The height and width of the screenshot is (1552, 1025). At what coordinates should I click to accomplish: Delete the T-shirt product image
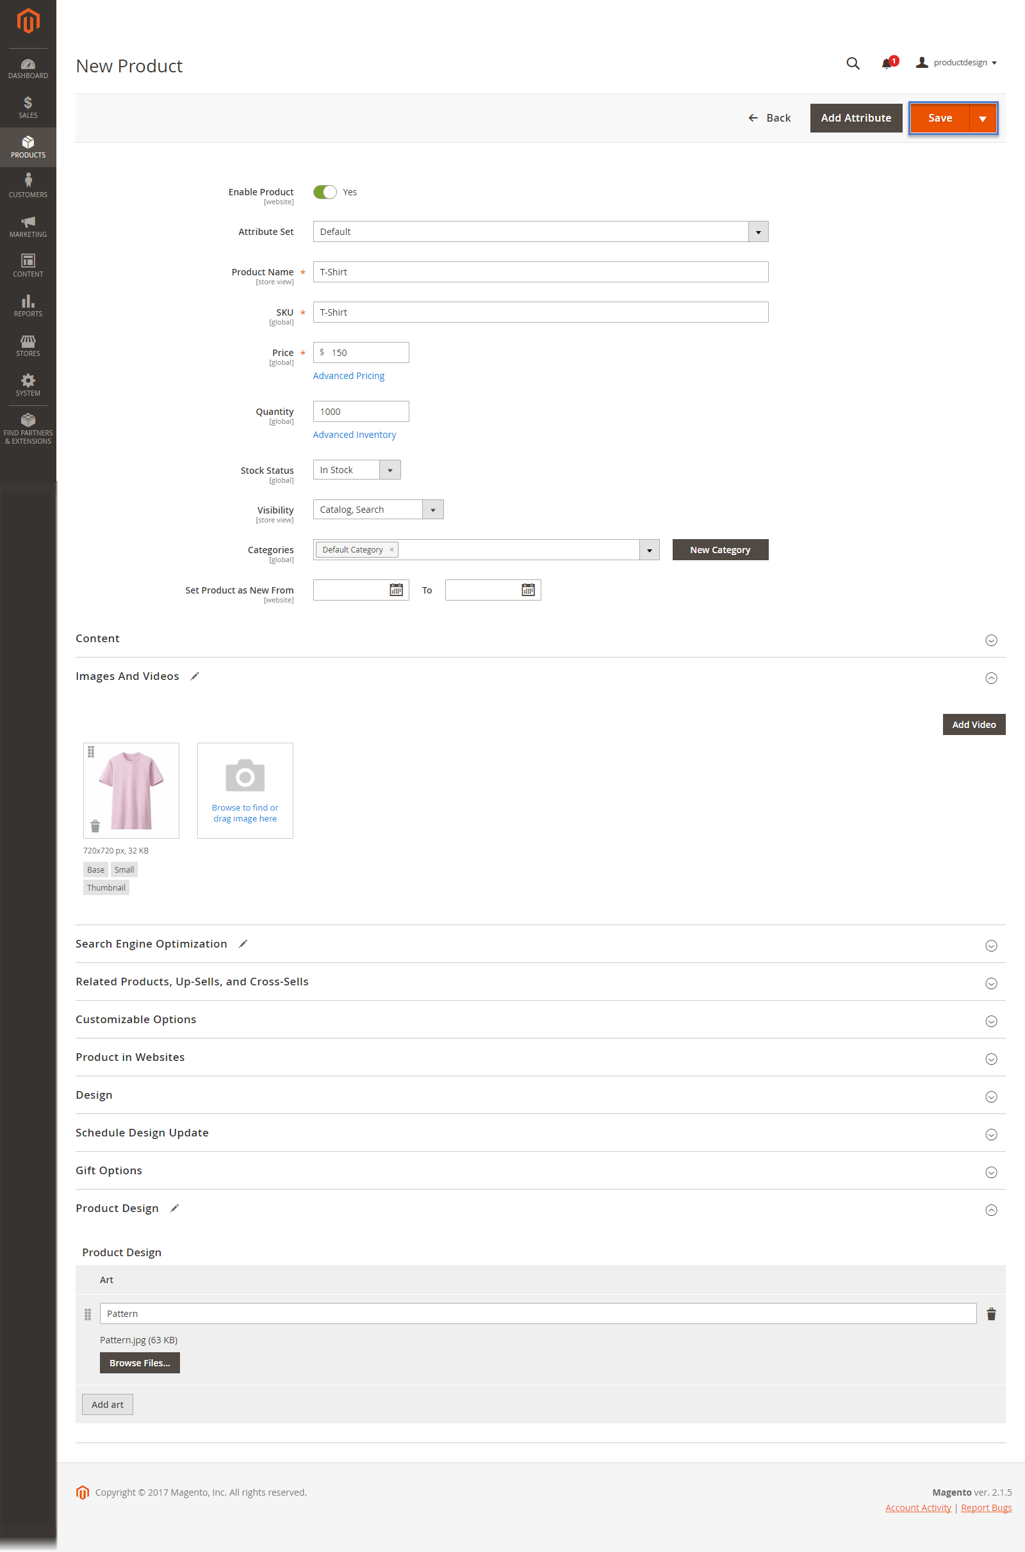pyautogui.click(x=95, y=827)
